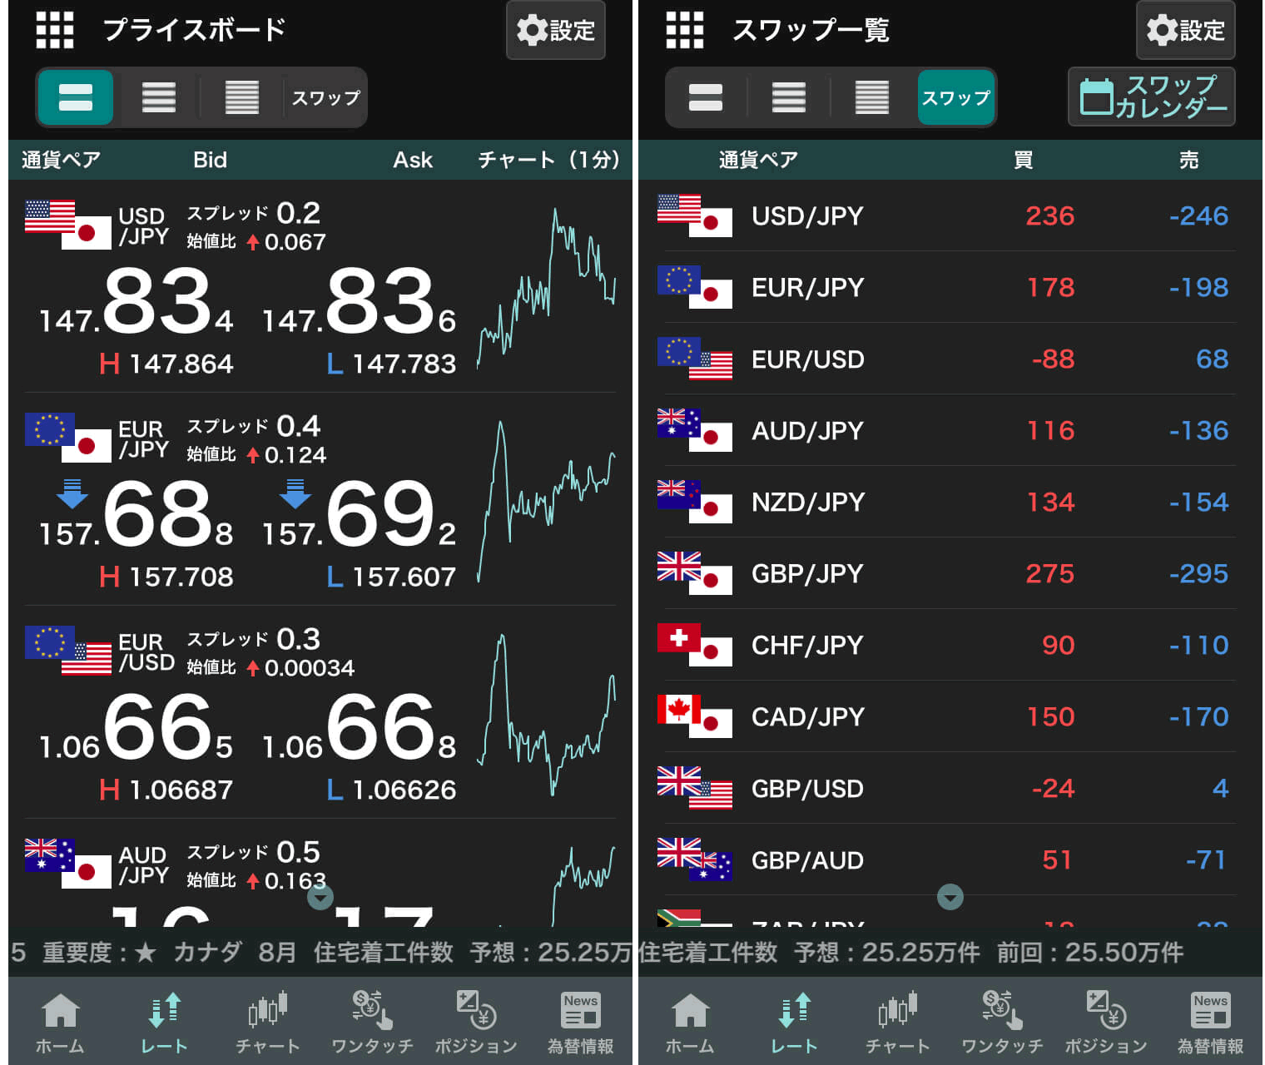Select the レート icon in bottom navigation

pyautogui.click(x=164, y=1019)
